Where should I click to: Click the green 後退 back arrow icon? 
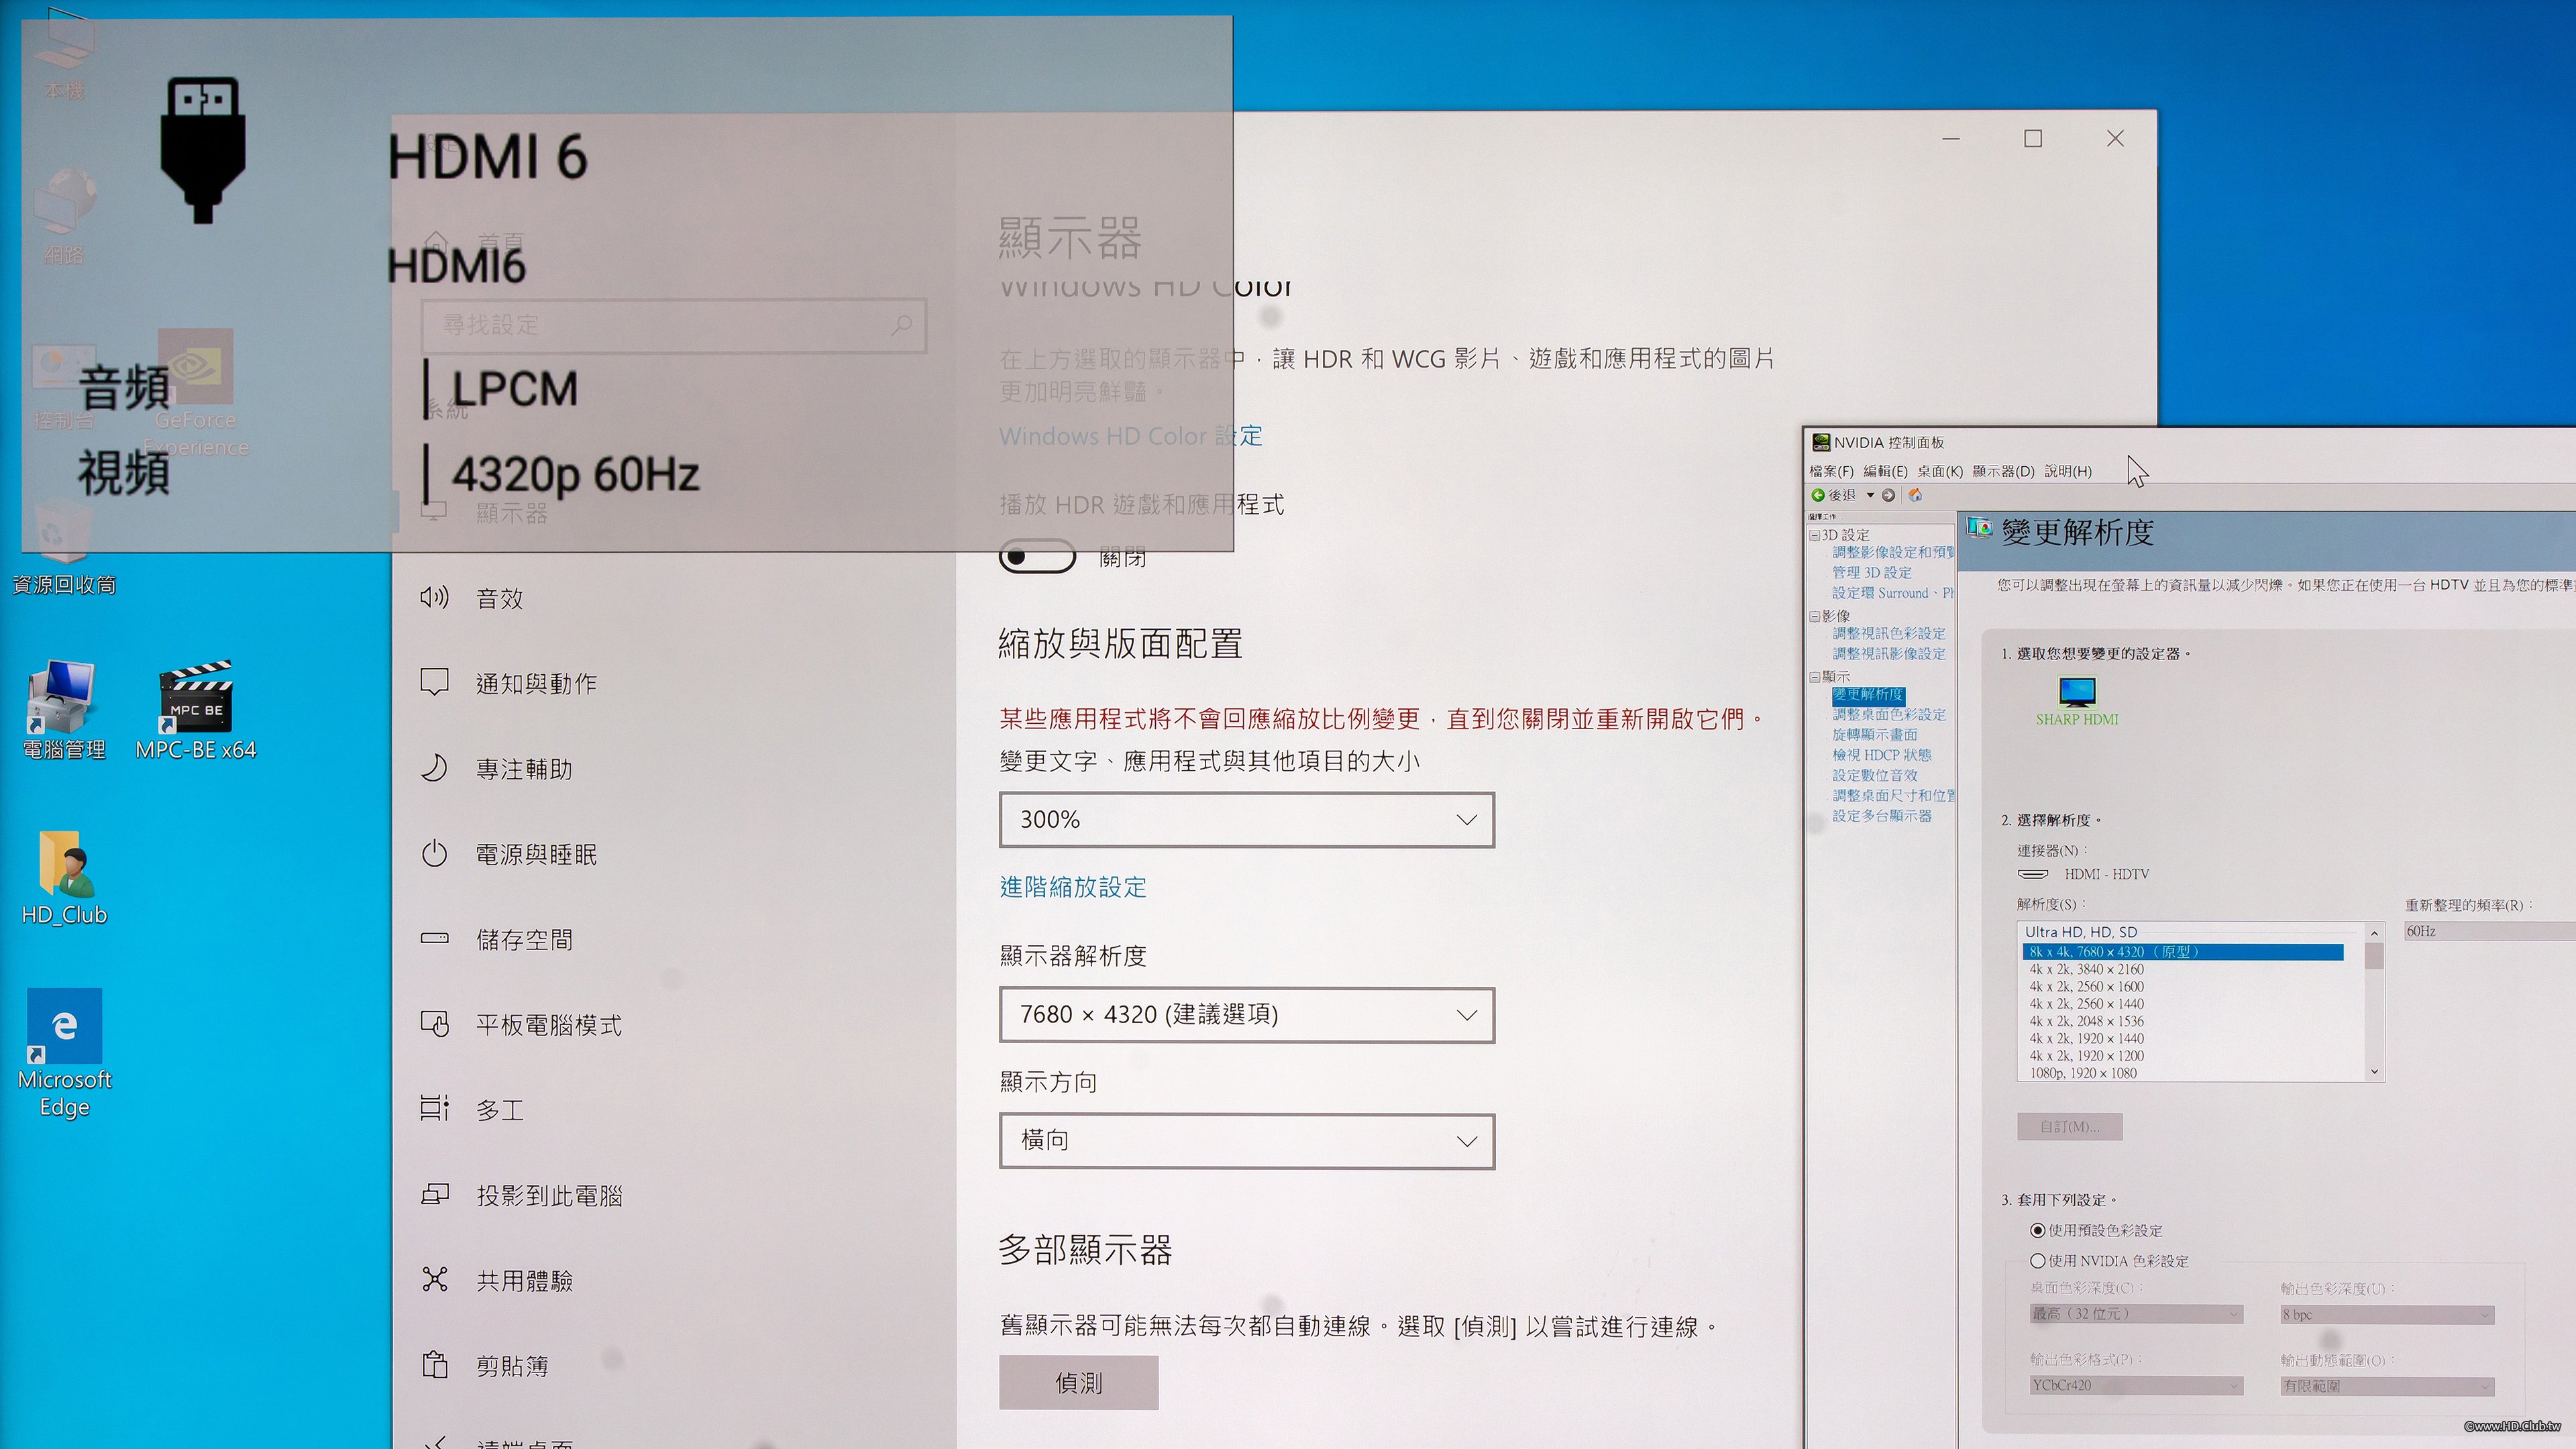point(1818,495)
